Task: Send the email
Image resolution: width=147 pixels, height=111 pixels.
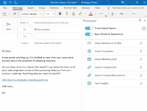Action: [8, 26]
